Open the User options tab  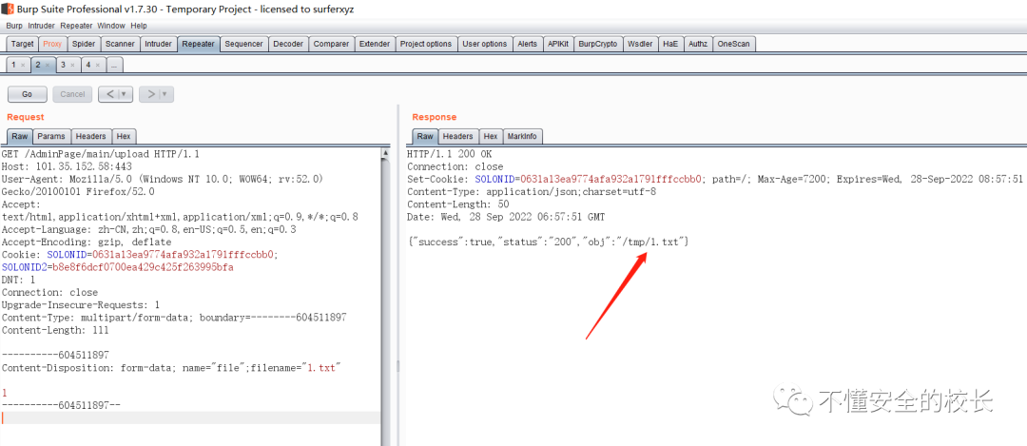click(x=485, y=44)
